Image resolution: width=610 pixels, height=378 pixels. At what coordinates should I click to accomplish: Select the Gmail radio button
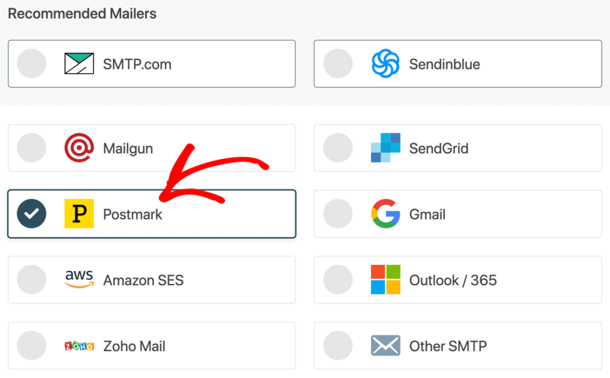338,214
